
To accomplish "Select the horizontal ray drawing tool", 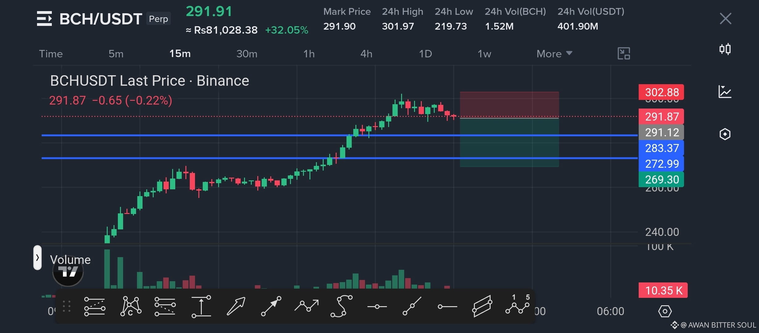I will 447,306.
